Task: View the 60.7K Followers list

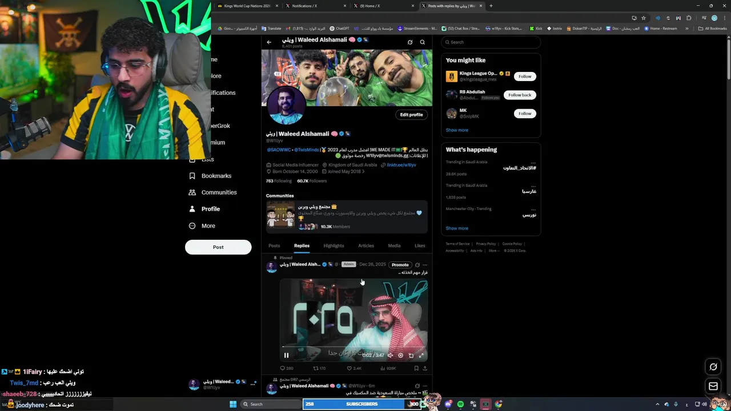Action: [x=312, y=181]
